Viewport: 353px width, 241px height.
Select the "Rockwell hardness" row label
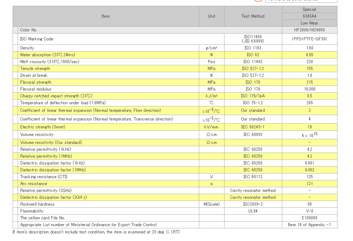[x=38, y=204]
